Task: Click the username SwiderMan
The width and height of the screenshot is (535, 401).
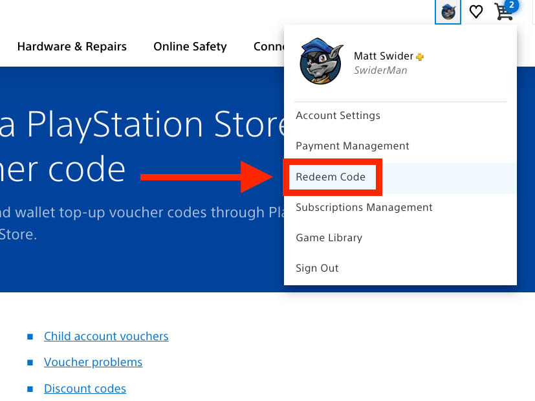Action: (x=381, y=70)
